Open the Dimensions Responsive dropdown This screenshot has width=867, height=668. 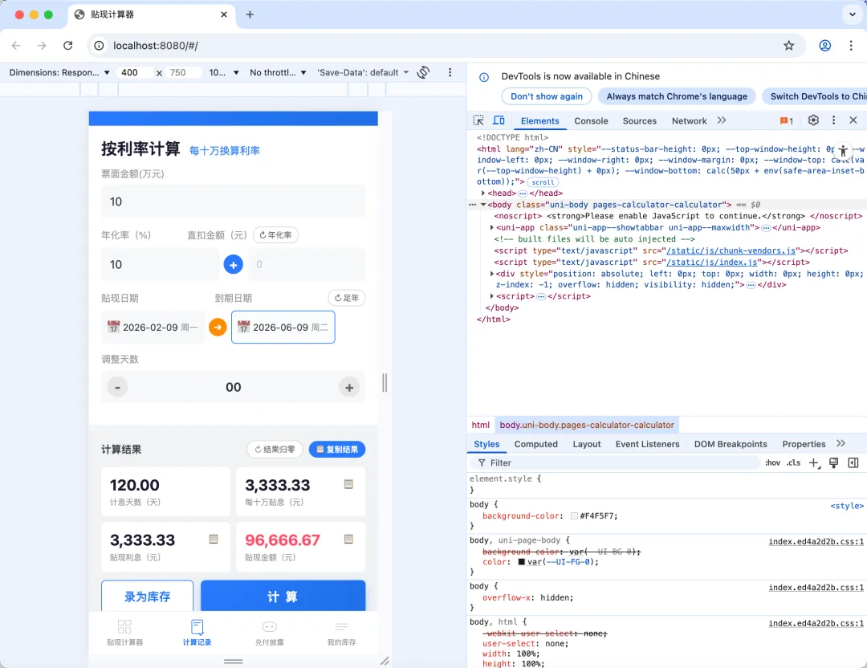[x=58, y=72]
